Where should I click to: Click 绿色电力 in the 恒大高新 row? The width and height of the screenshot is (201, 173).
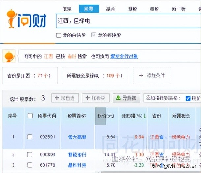pyautogui.click(x=181, y=137)
